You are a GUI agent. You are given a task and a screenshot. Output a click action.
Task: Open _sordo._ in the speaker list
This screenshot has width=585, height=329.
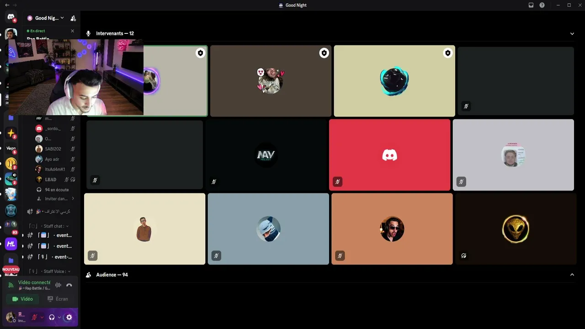tap(55, 128)
